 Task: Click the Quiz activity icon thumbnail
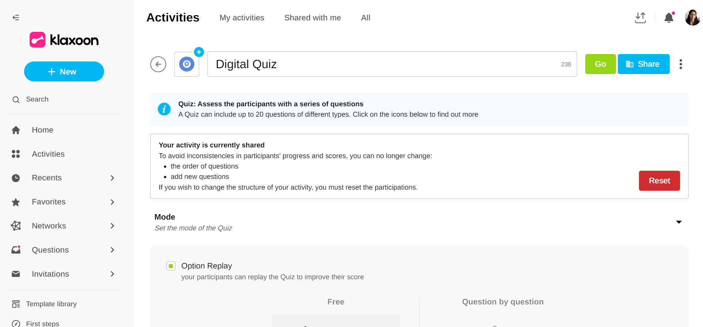[187, 64]
